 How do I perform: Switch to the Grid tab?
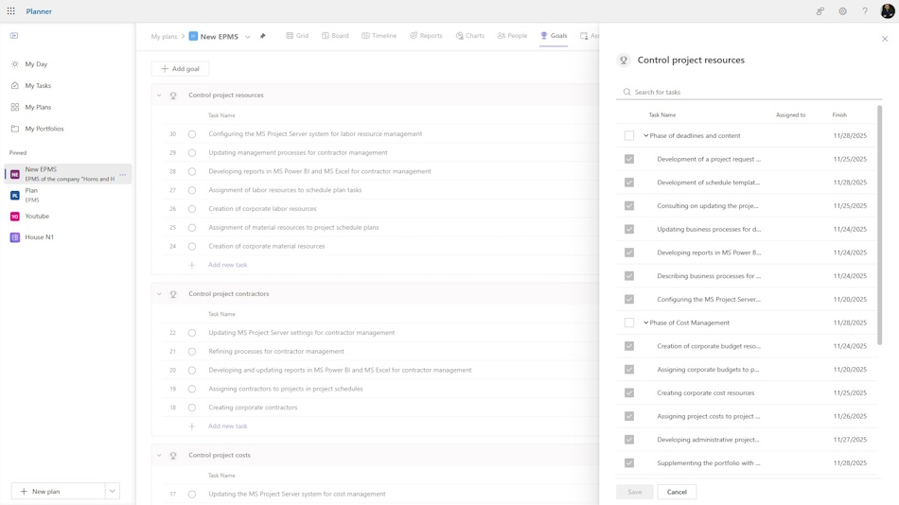pyautogui.click(x=297, y=36)
